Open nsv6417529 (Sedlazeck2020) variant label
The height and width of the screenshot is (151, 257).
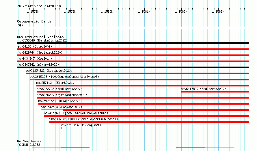pyautogui.click(x=203, y=89)
